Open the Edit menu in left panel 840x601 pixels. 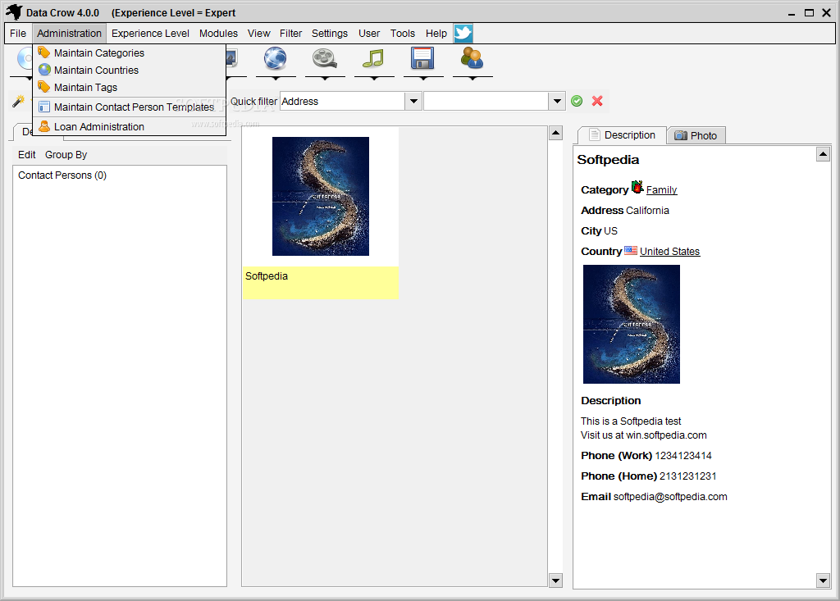tap(27, 155)
